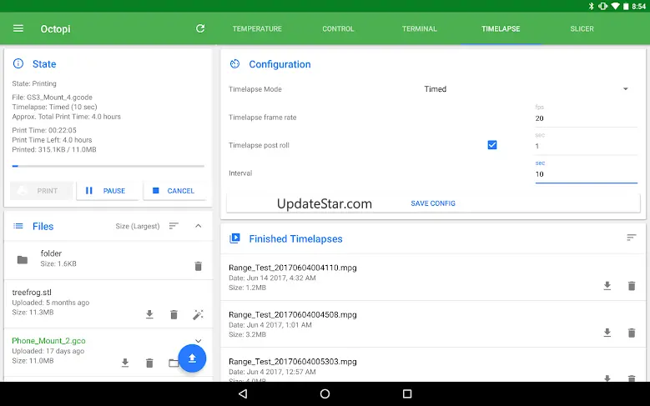The image size is (650, 406).
Task: Delete the Range_Test_20170604004508.mpg timelapse
Action: pyautogui.click(x=632, y=333)
